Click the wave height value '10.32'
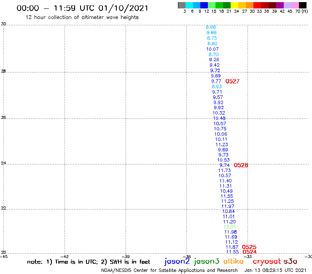The image size is (312, 274). [219, 113]
